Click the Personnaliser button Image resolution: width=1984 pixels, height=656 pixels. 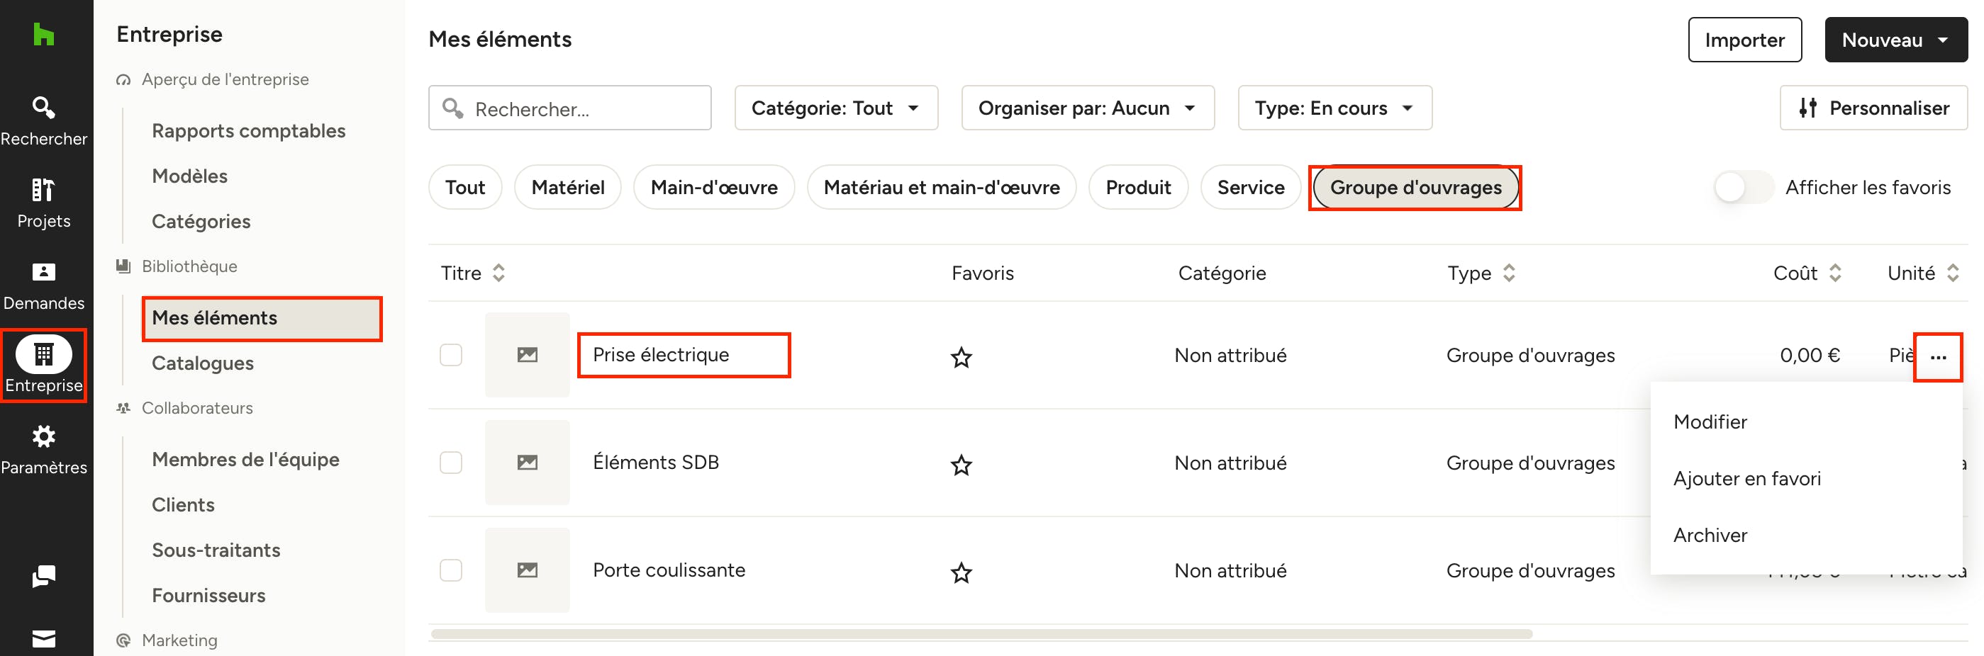1873,108
